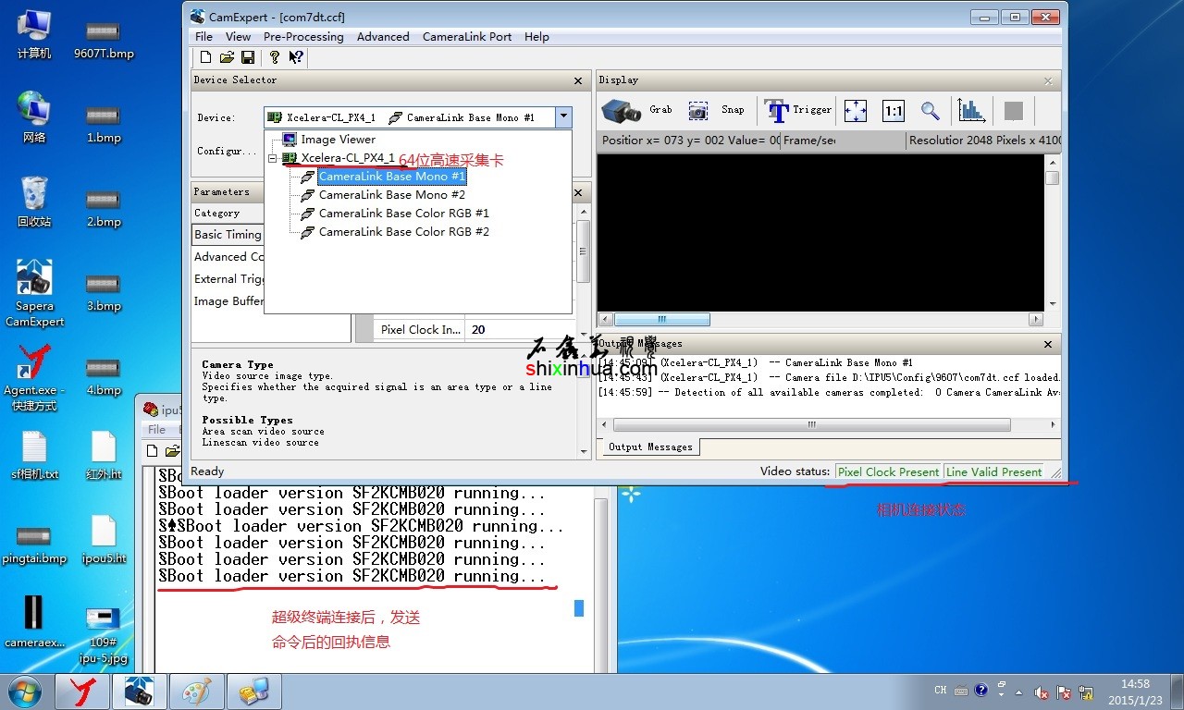Viewport: 1184px width, 710px height.
Task: Click the magnifier zoom icon
Action: coord(931,111)
